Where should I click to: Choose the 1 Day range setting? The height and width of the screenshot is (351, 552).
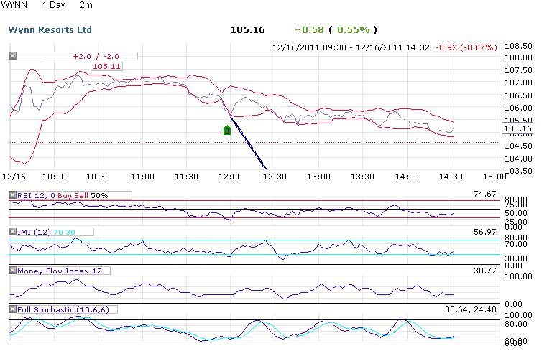pyautogui.click(x=53, y=5)
